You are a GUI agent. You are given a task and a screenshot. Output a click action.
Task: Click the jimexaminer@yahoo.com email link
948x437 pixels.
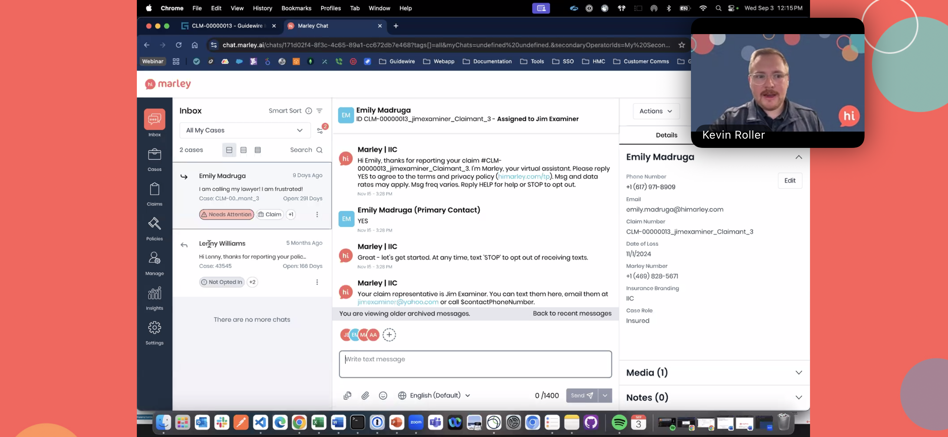398,302
